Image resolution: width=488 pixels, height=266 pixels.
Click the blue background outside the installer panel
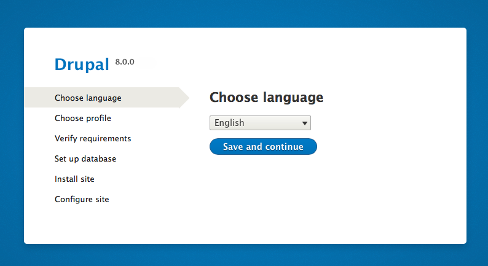coord(246,12)
